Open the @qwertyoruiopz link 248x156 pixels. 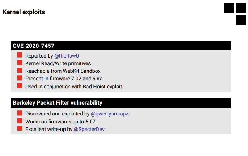coord(109,114)
